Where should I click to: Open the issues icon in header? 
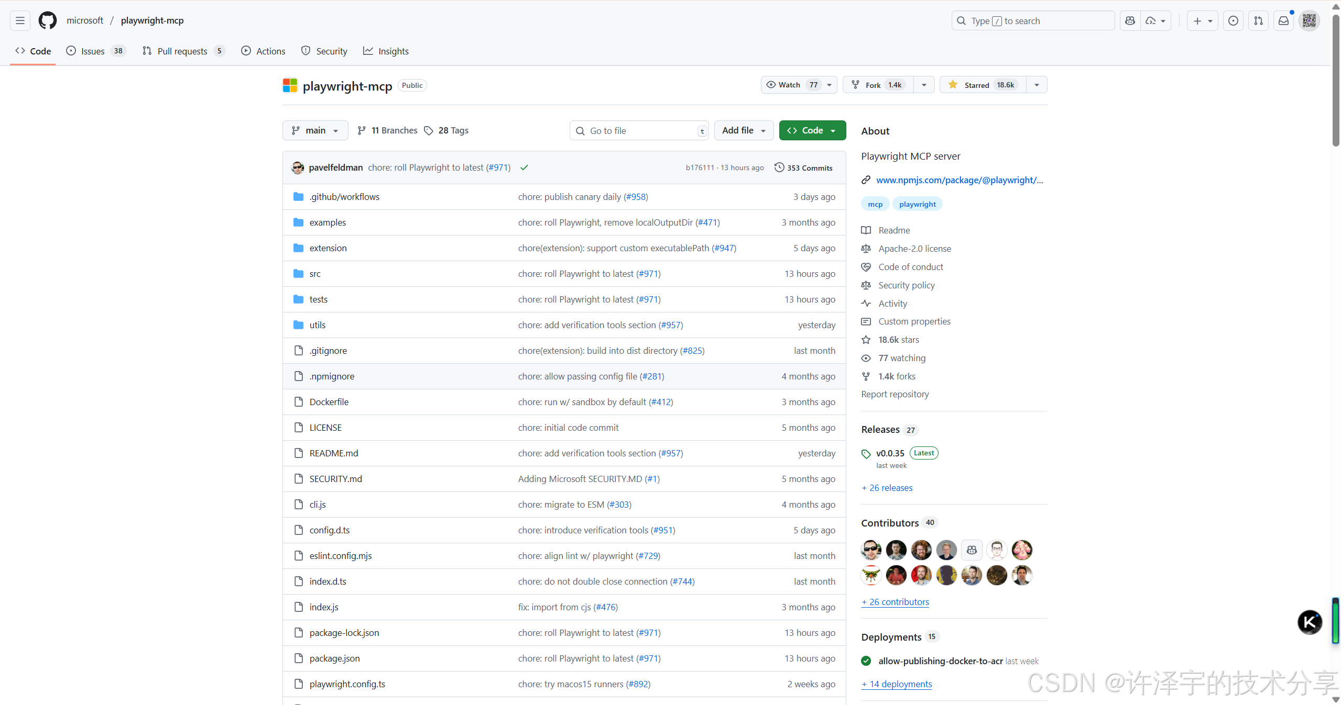(1233, 20)
